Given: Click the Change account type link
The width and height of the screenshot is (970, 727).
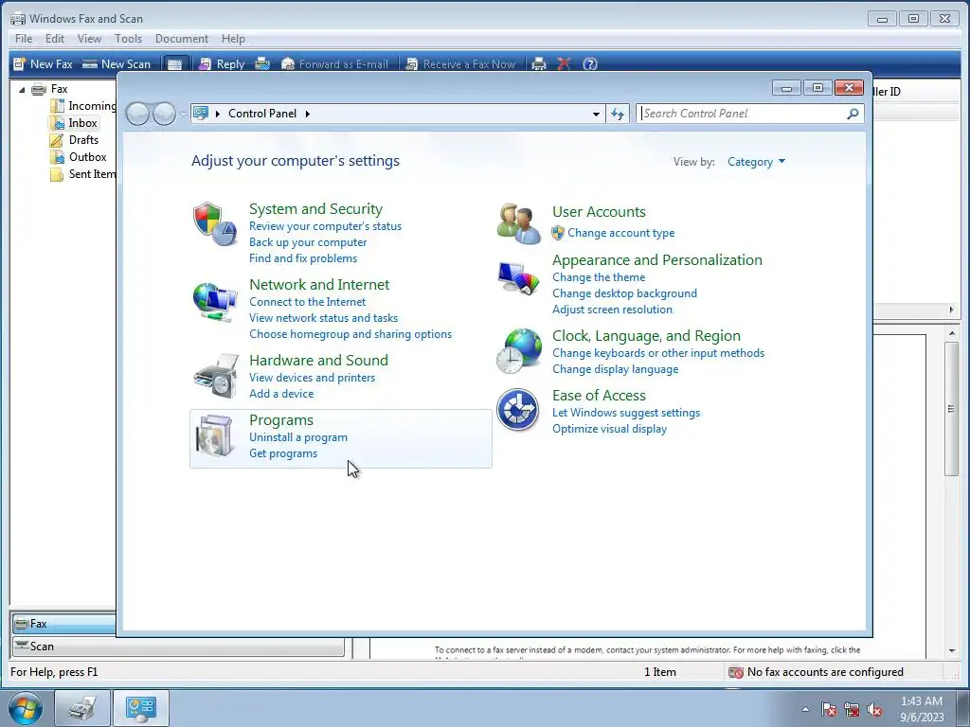Looking at the screenshot, I should point(621,233).
